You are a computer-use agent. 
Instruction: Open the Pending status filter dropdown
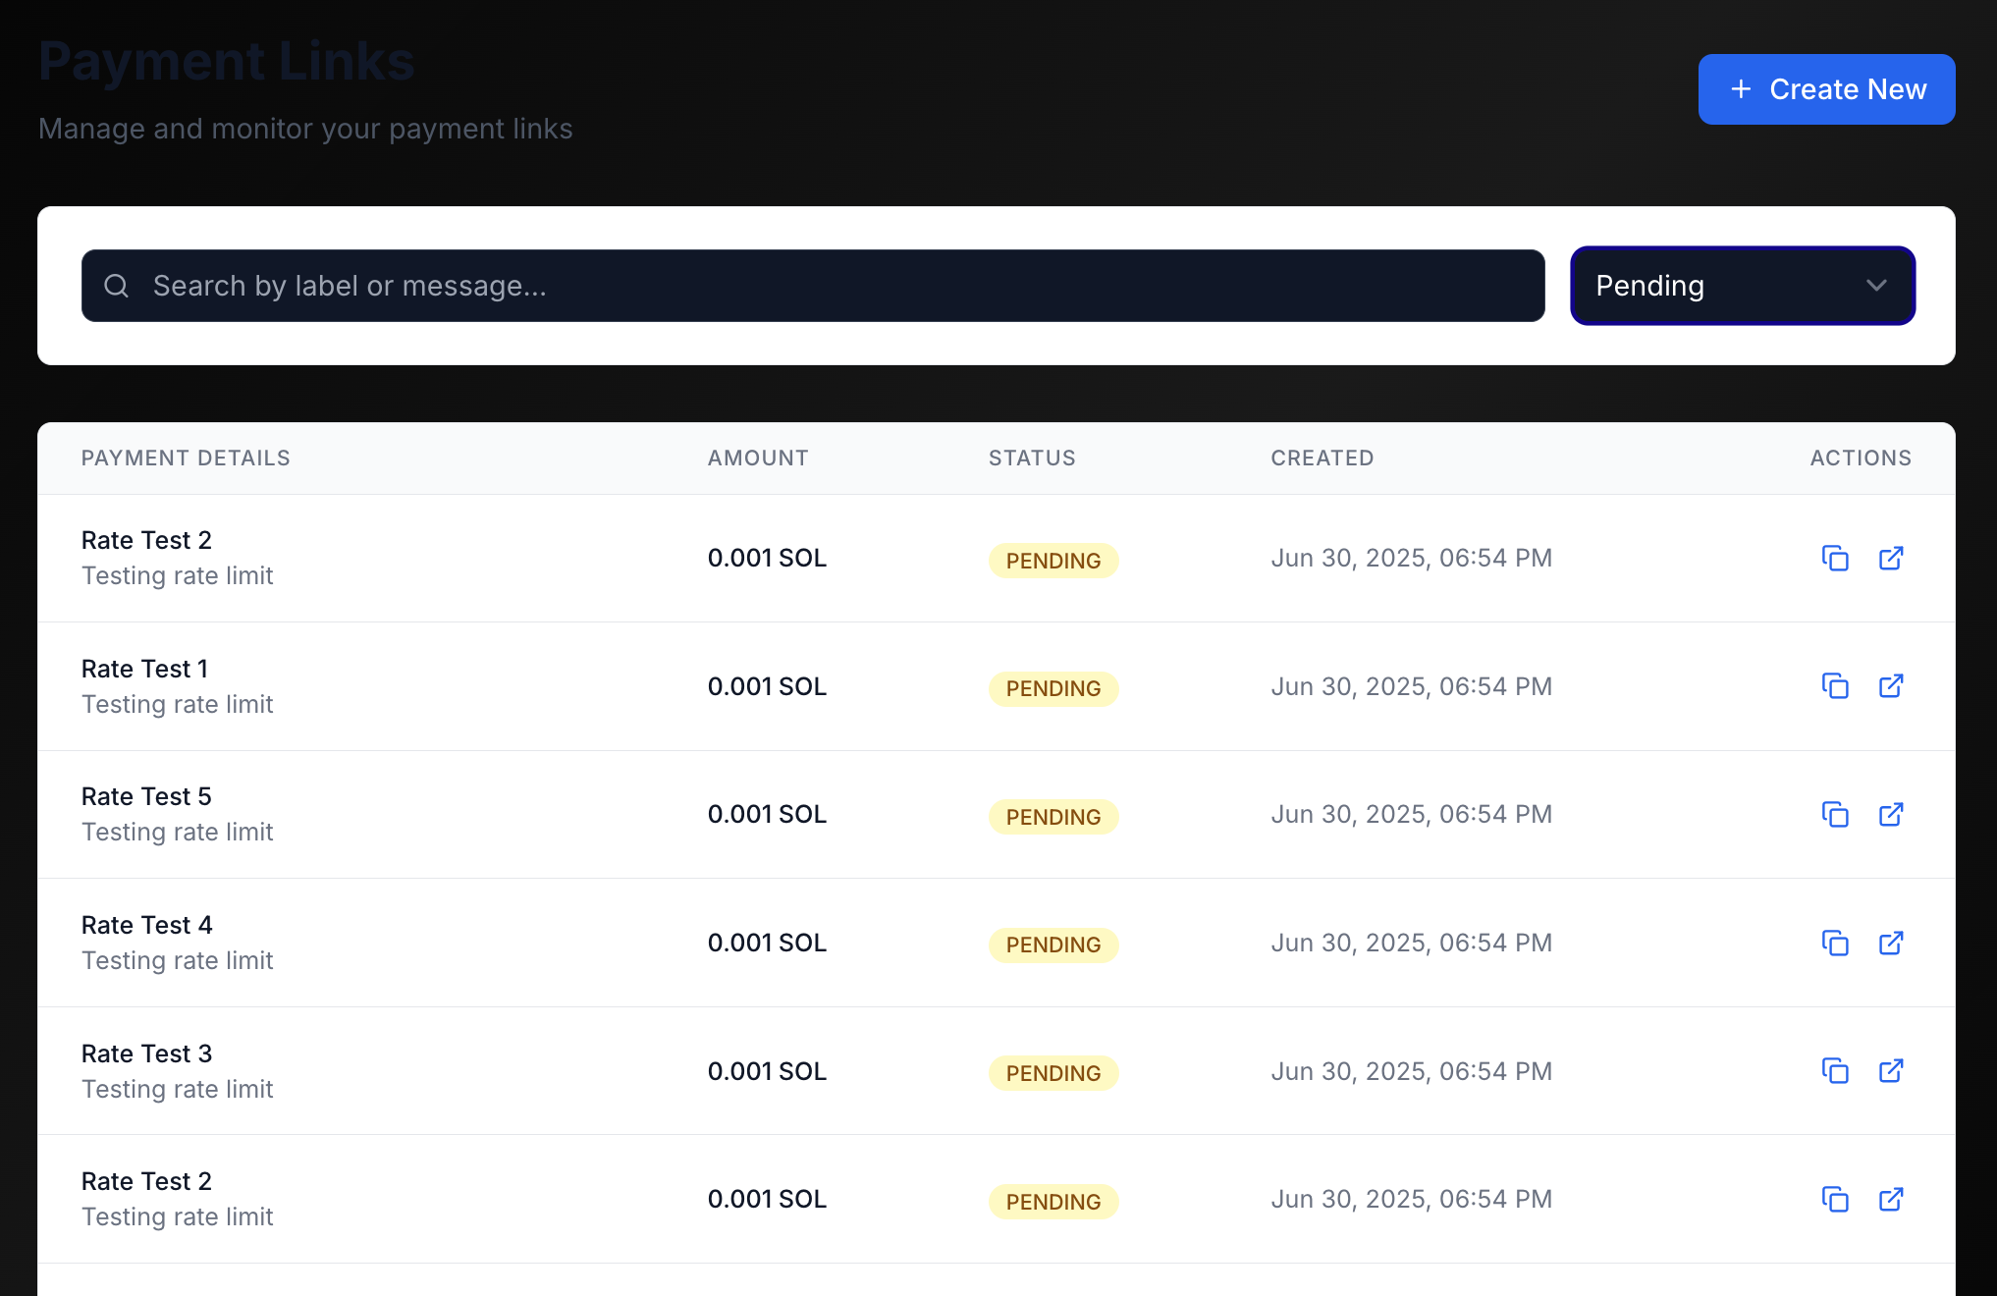pos(1743,286)
